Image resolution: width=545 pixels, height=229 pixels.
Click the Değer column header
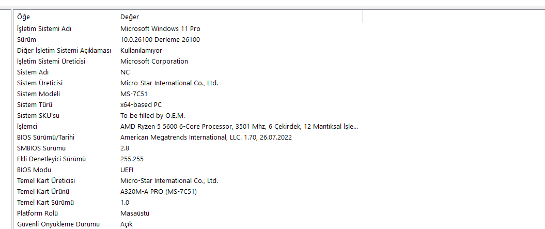click(129, 17)
